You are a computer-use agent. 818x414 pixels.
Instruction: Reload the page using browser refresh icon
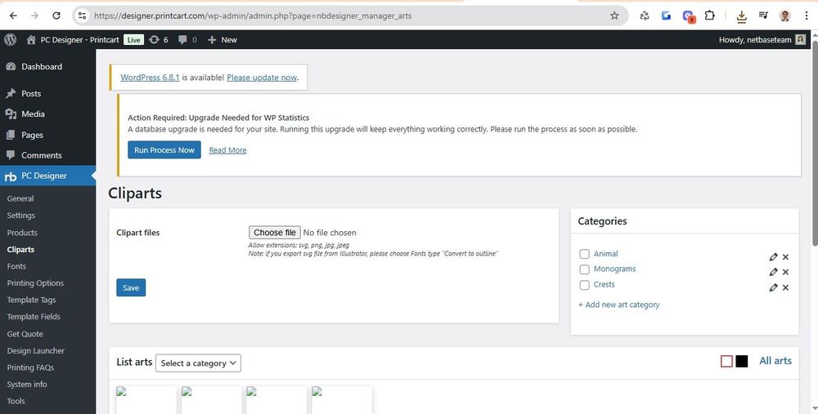pyautogui.click(x=56, y=16)
